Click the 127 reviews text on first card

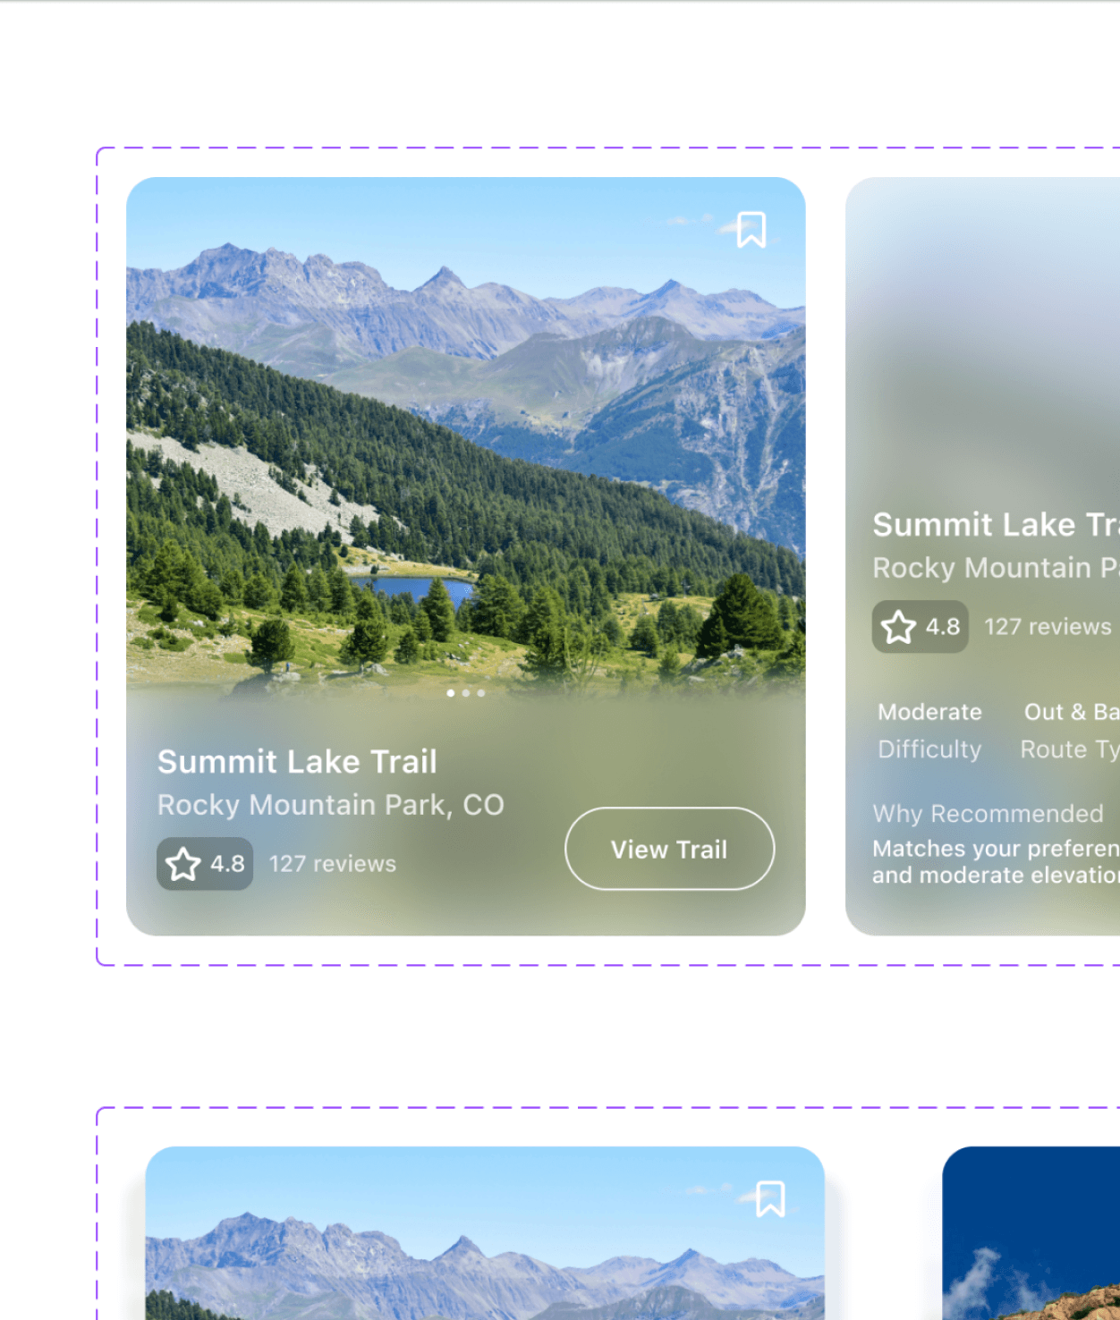tap(333, 864)
